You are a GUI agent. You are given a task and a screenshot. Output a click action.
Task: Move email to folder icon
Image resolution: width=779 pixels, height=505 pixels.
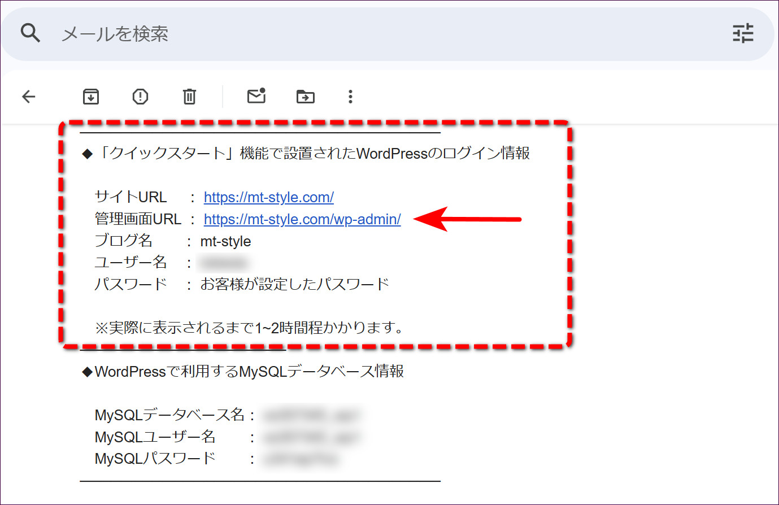click(306, 97)
